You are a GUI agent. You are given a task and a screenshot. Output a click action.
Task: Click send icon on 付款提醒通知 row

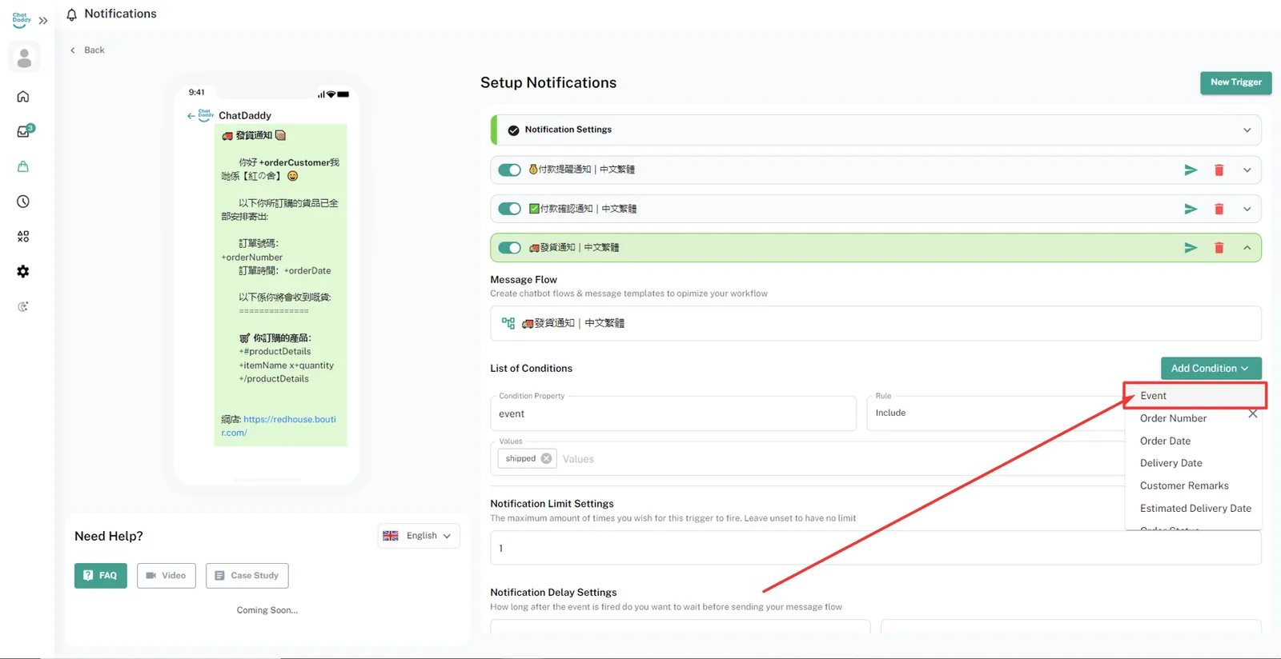click(1191, 170)
